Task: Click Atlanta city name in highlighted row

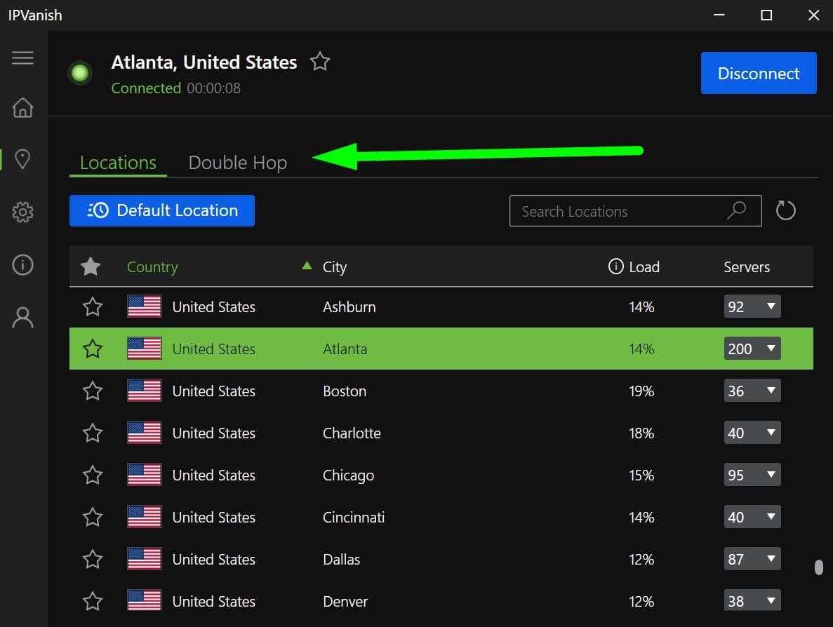Action: pos(345,349)
